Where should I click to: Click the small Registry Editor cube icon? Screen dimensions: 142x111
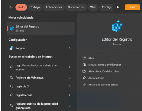12,28
